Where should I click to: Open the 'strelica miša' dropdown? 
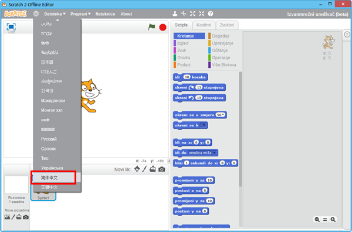tap(202, 153)
